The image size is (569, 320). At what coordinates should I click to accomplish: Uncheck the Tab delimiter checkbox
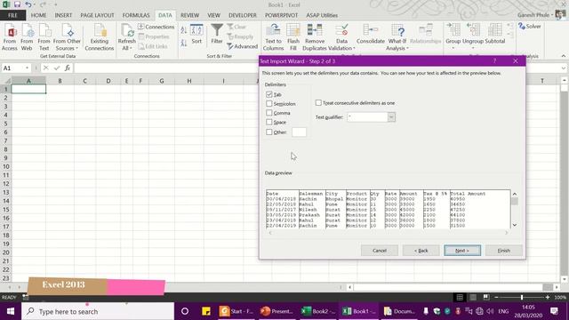tap(268, 94)
